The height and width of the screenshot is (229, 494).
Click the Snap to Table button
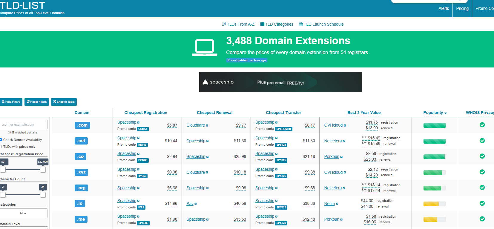pyautogui.click(x=64, y=102)
